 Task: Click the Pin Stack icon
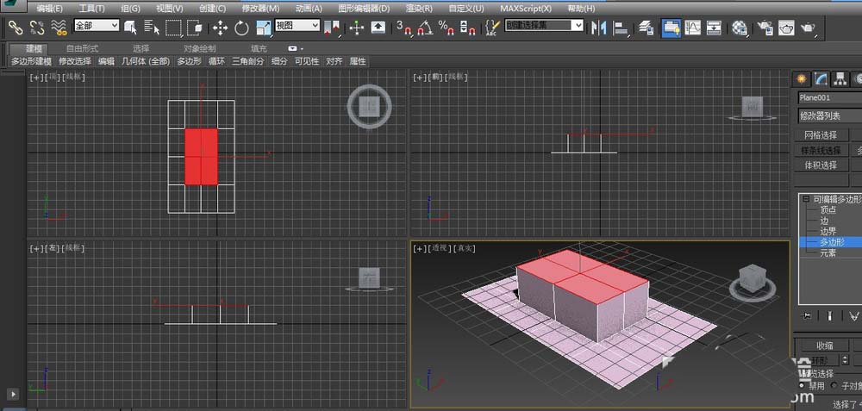click(807, 315)
